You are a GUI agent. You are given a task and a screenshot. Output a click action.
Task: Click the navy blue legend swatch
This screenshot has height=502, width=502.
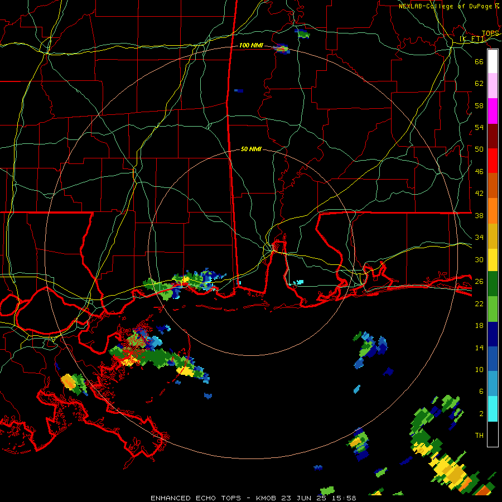click(x=493, y=334)
